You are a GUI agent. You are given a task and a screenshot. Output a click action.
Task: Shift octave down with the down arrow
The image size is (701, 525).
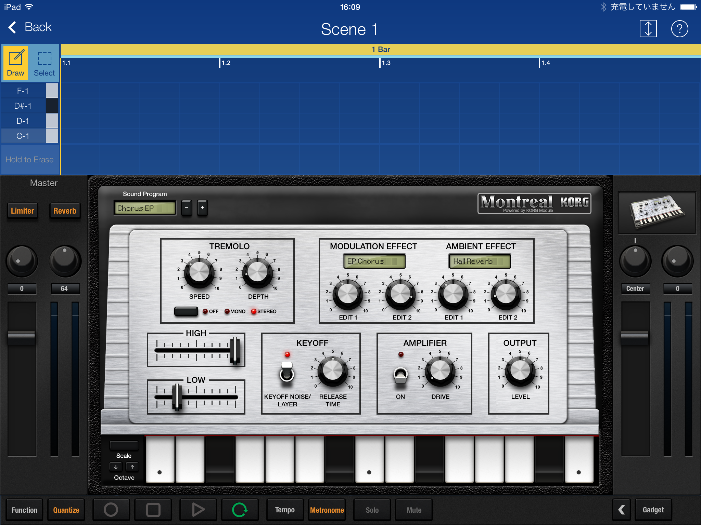pos(116,467)
